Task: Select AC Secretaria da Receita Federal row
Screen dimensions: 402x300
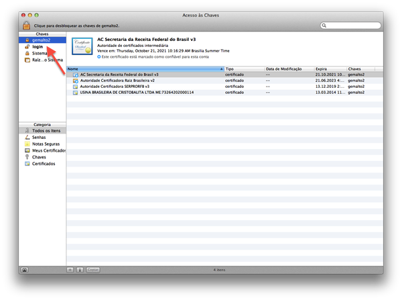Action: (225, 74)
